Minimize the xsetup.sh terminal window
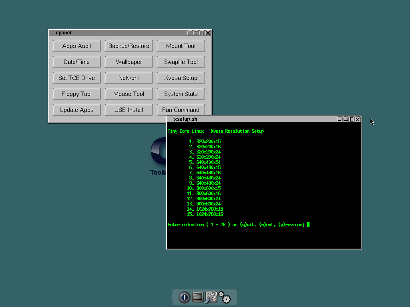Screen dimensions: 410x307 (340, 119)
